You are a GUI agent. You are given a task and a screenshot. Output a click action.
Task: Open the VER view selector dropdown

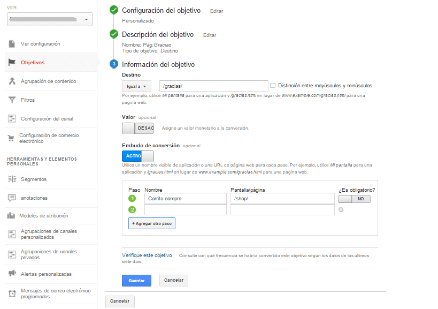(50, 19)
